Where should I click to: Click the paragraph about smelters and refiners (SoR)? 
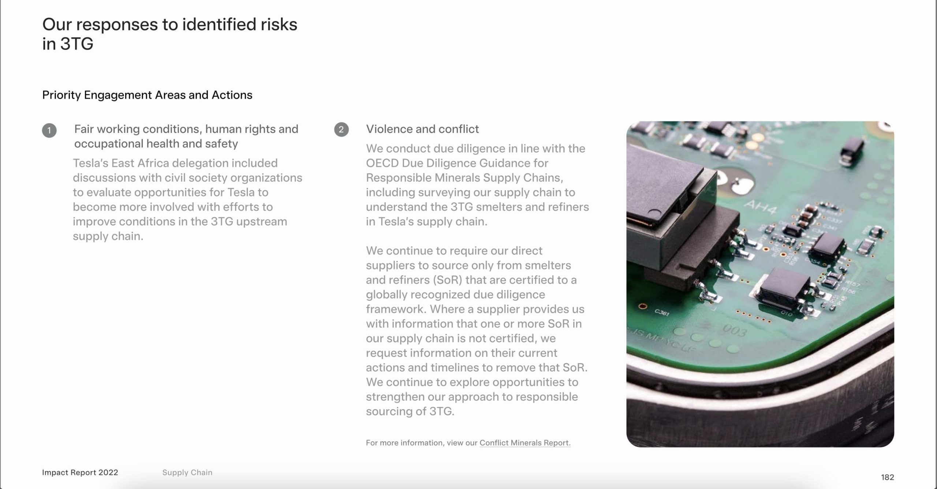(477, 331)
